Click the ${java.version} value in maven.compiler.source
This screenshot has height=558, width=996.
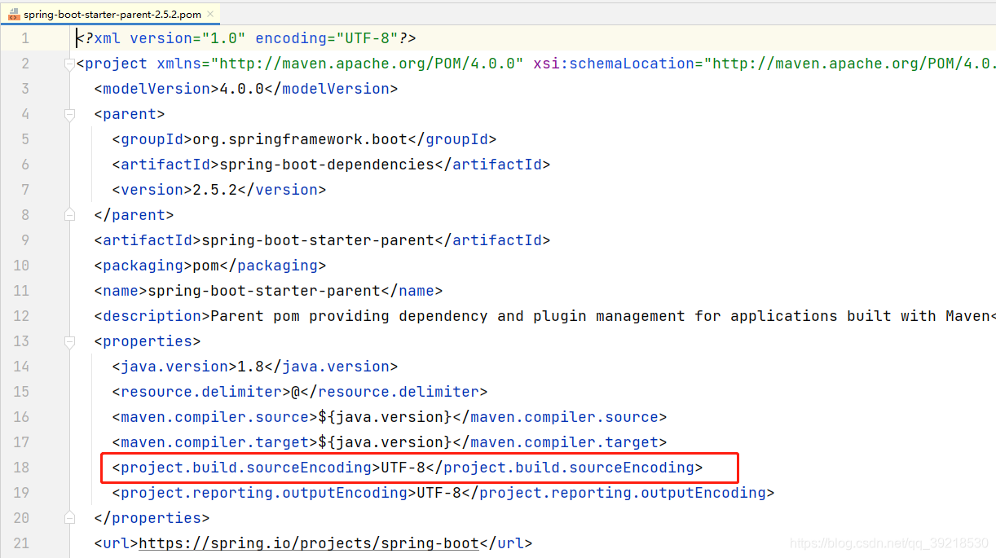click(385, 418)
